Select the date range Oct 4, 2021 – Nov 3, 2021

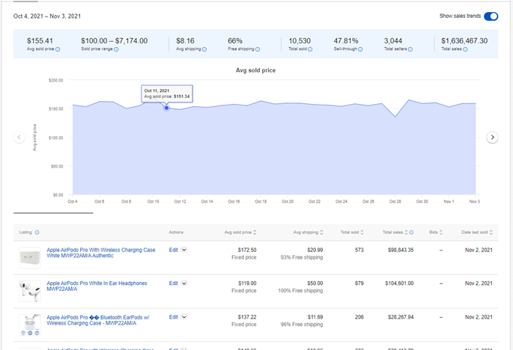click(x=47, y=16)
